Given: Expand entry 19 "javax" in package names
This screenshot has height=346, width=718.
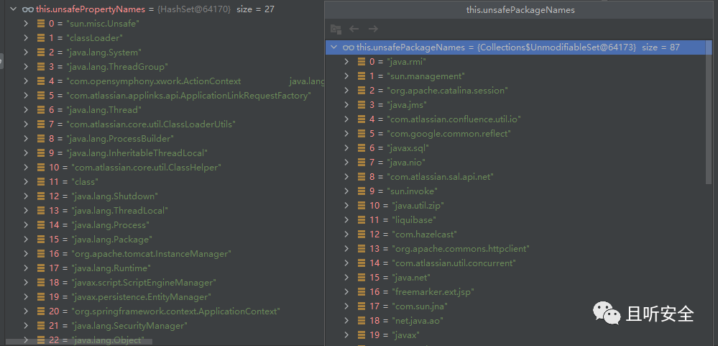Looking at the screenshot, I should [x=346, y=335].
